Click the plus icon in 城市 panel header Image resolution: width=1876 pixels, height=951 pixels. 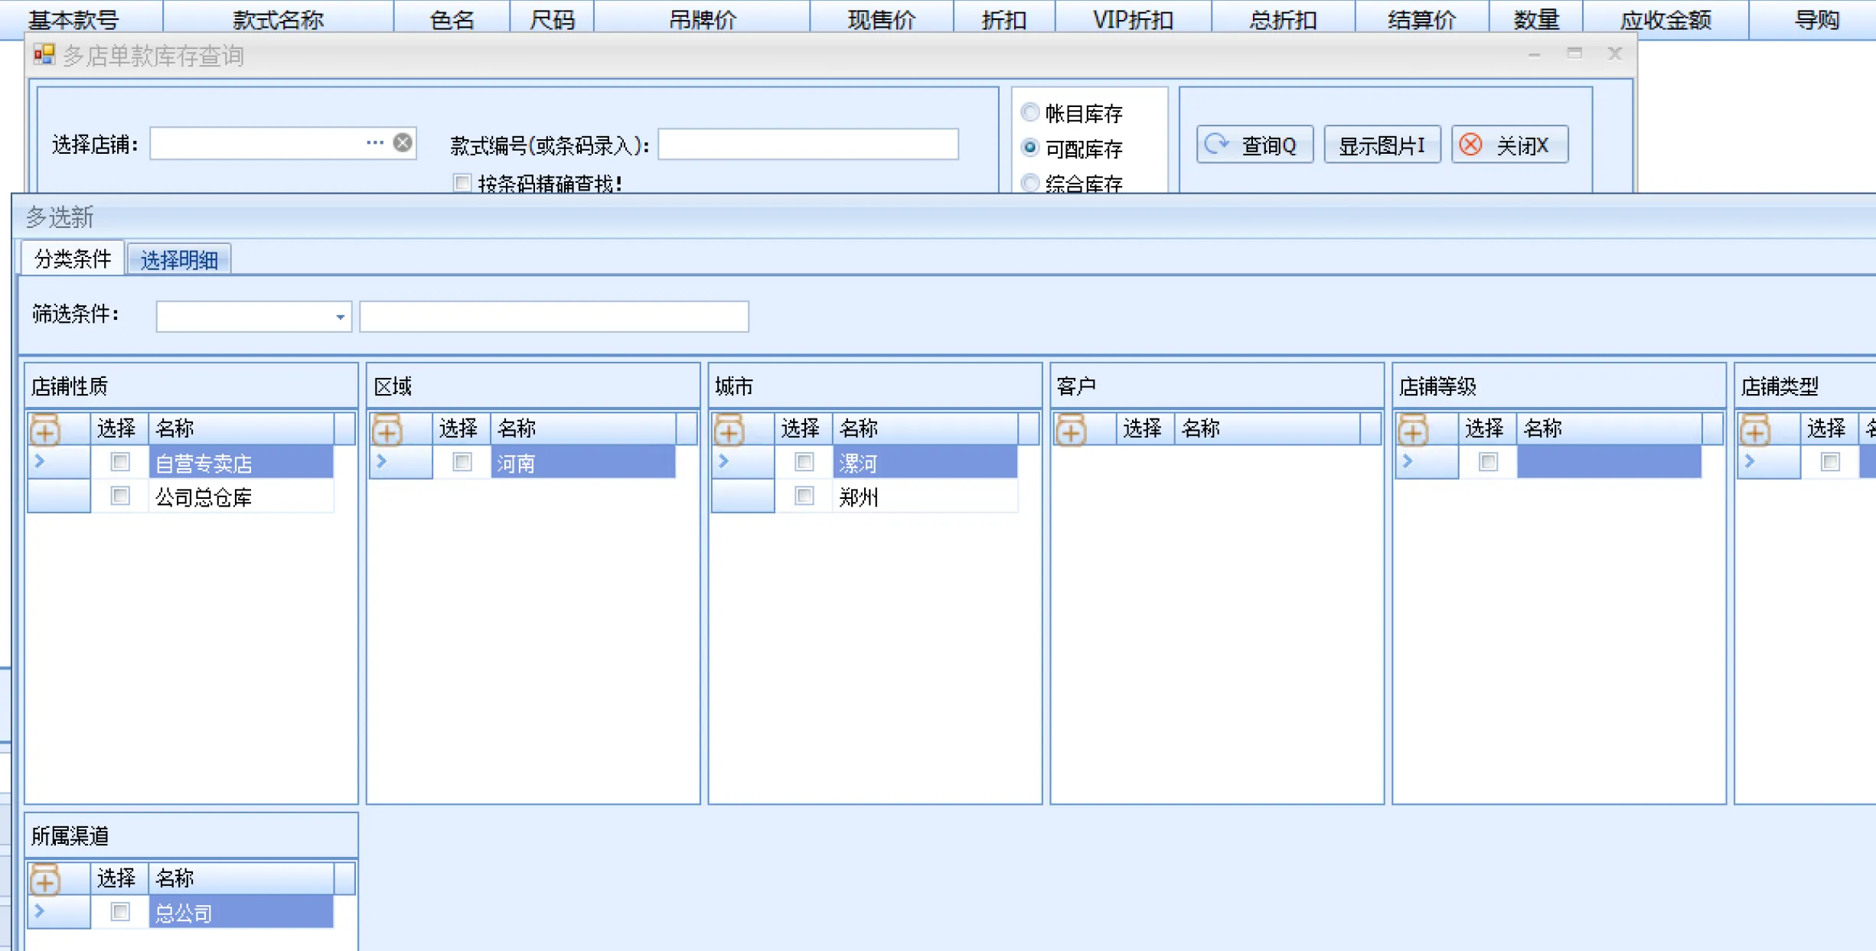(x=729, y=431)
